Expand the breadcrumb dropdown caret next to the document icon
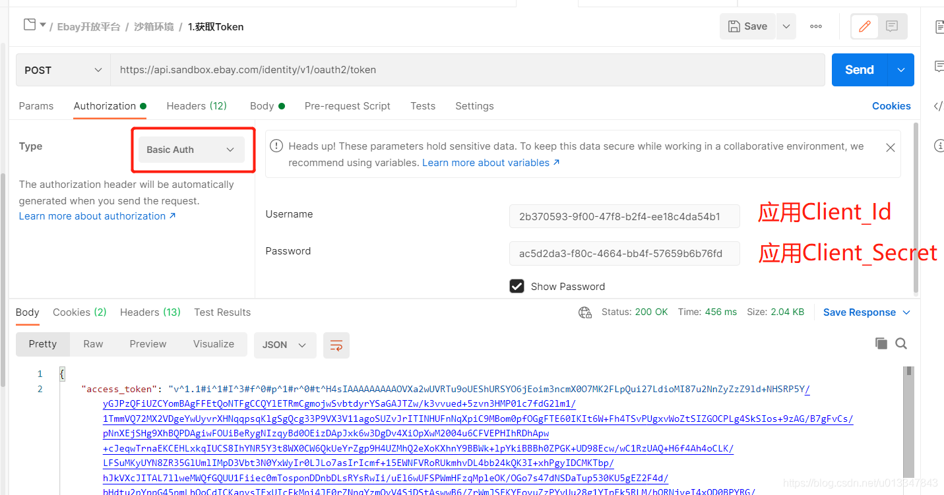This screenshot has width=944, height=495. pos(43,25)
